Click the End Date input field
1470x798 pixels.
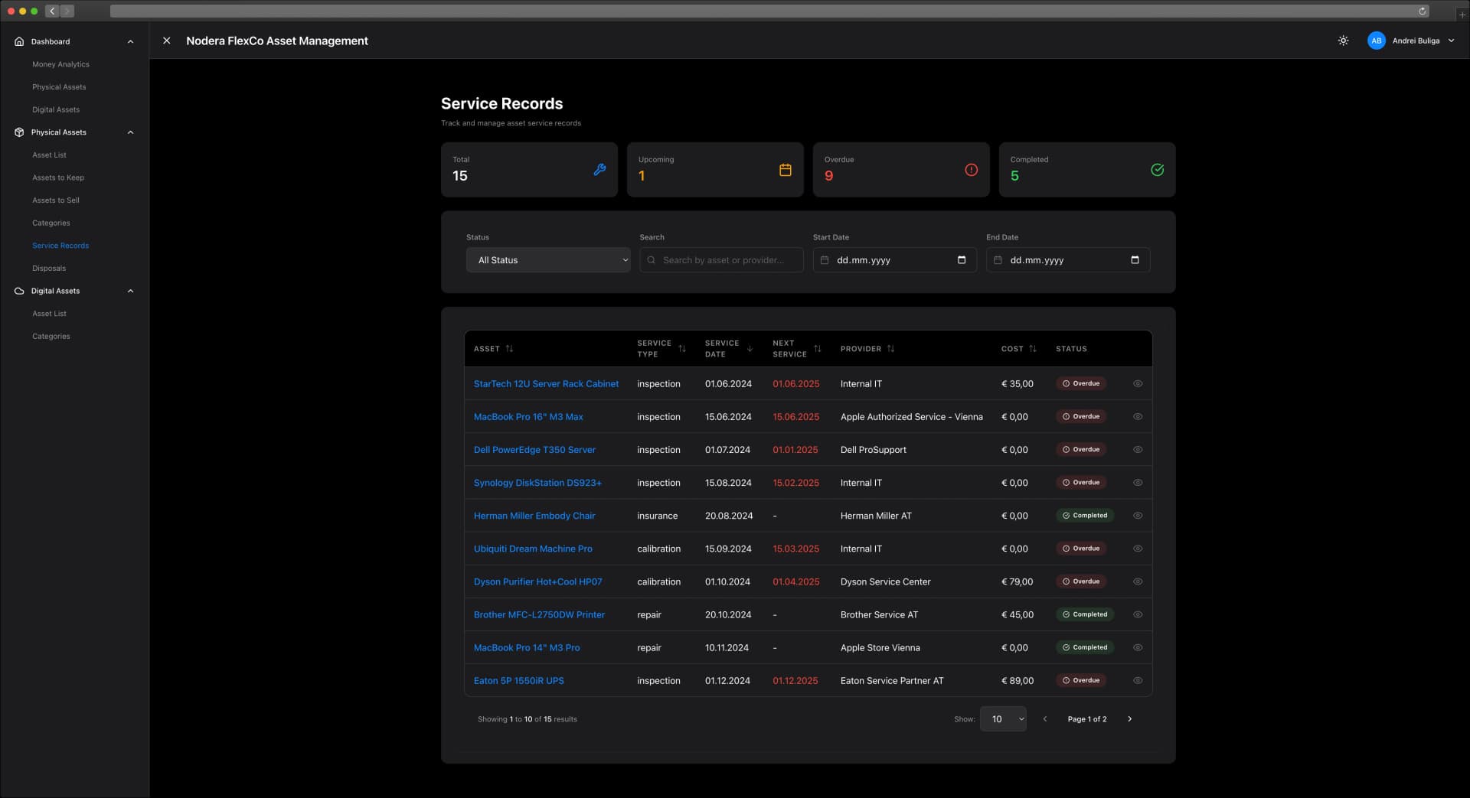point(1068,260)
